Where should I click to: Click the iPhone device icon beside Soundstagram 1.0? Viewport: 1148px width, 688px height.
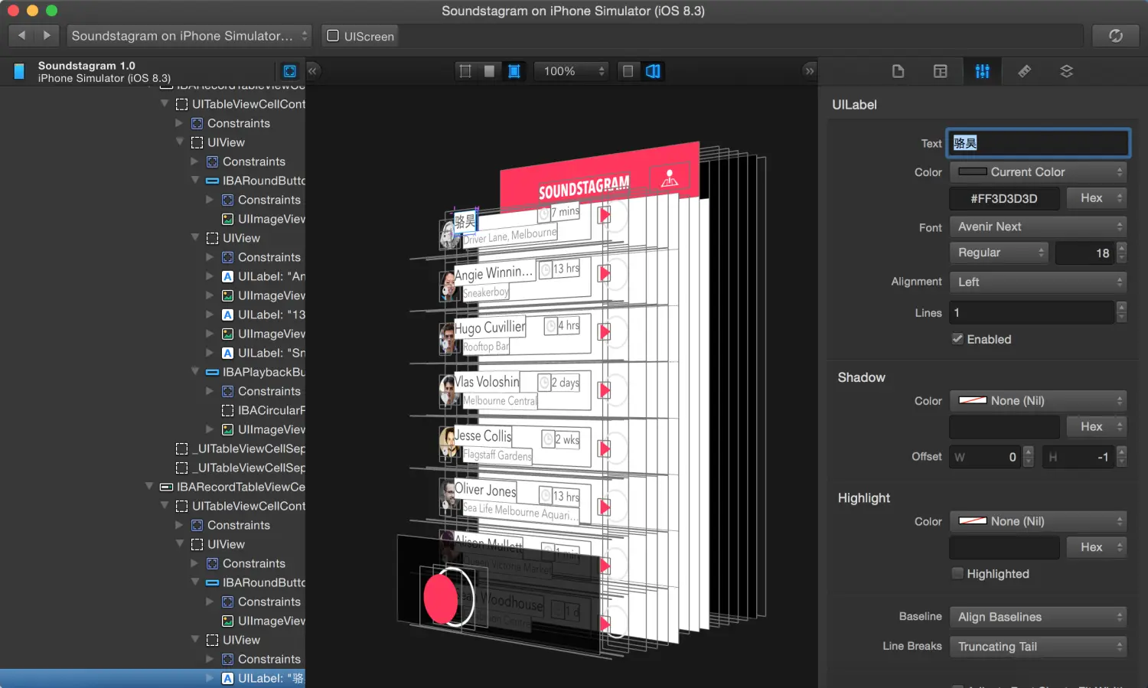[x=19, y=72]
